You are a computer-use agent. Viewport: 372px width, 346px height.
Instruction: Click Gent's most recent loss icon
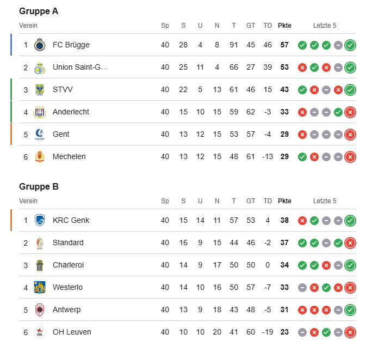tap(350, 135)
